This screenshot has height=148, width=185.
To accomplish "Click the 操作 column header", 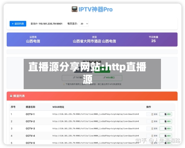I will [149, 107].
